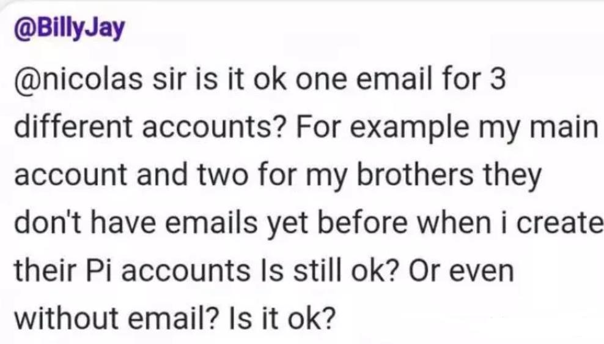Click the word 'emails' on fourth line
Image resolution: width=604 pixels, height=344 pixels.
[211, 223]
